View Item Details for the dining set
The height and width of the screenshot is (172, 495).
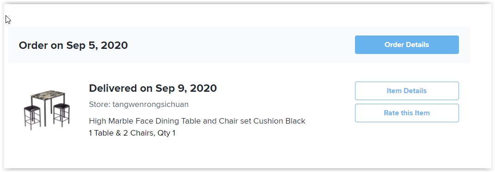pyautogui.click(x=407, y=91)
